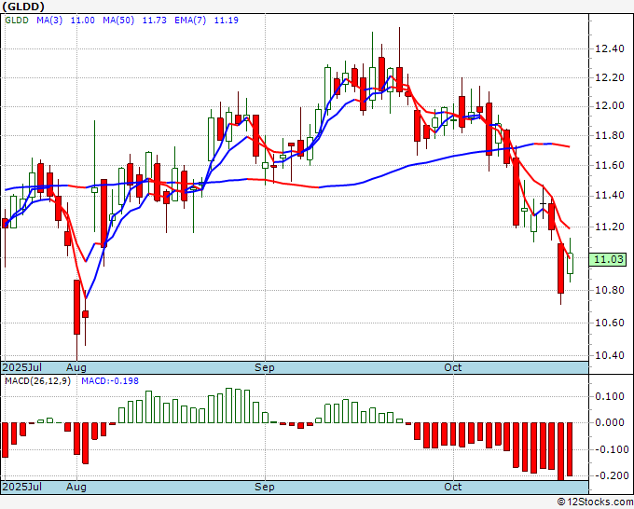Viewport: 634px width, 509px height.
Task: Click the 12.40 price axis label
Action: click(x=610, y=49)
